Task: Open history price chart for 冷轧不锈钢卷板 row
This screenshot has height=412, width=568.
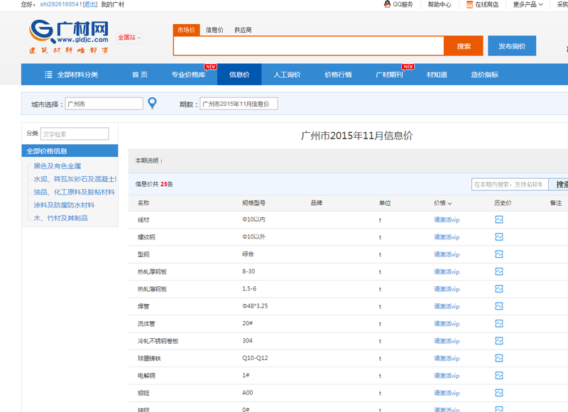Action: (499, 341)
